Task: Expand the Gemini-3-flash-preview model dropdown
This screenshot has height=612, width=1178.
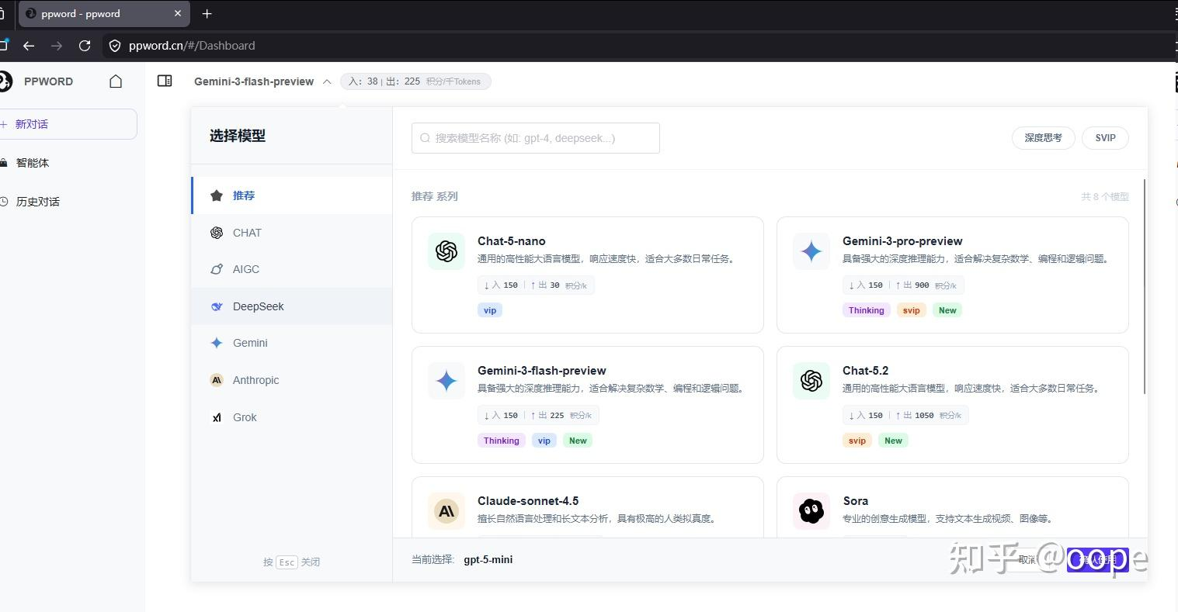Action: (262, 81)
